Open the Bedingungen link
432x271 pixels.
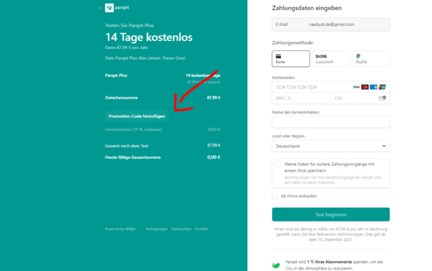click(157, 229)
